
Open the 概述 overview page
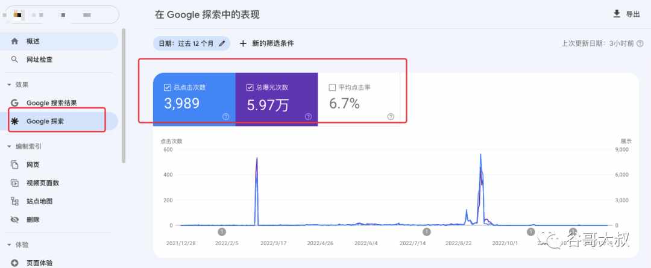59,42
